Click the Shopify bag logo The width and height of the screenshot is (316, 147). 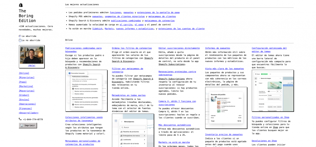[21, 5]
